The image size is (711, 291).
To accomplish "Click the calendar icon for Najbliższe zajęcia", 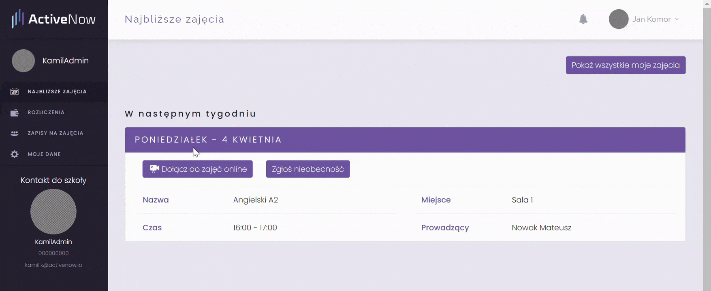I will [15, 92].
